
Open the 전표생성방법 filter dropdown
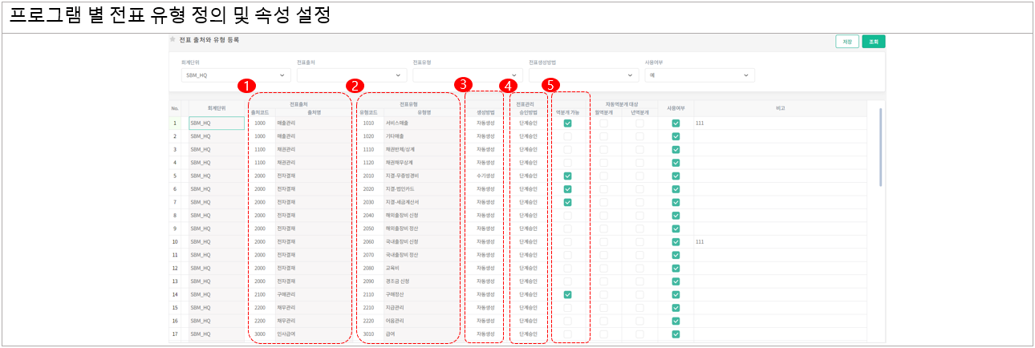582,75
